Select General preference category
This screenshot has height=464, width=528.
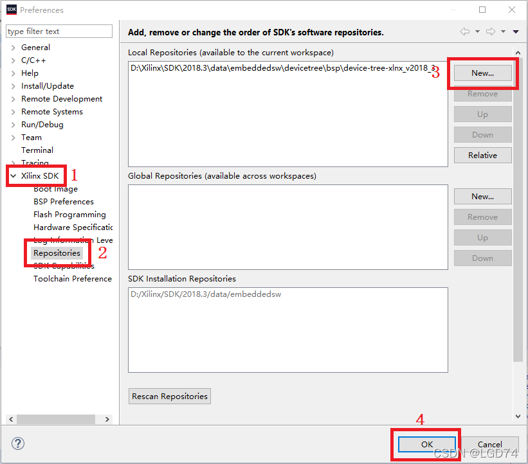tap(35, 48)
